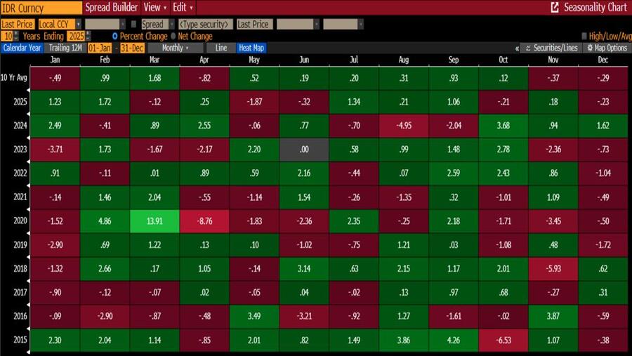
Task: Open Map Options gear settings
Action: pos(605,48)
